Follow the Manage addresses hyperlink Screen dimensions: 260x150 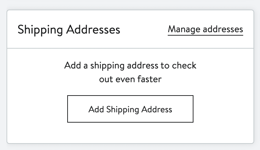pyautogui.click(x=205, y=29)
